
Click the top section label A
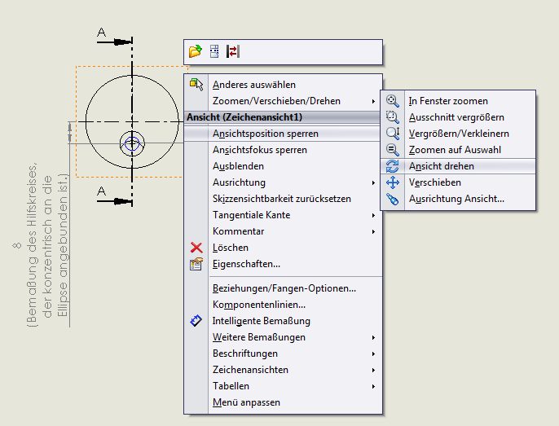[102, 33]
